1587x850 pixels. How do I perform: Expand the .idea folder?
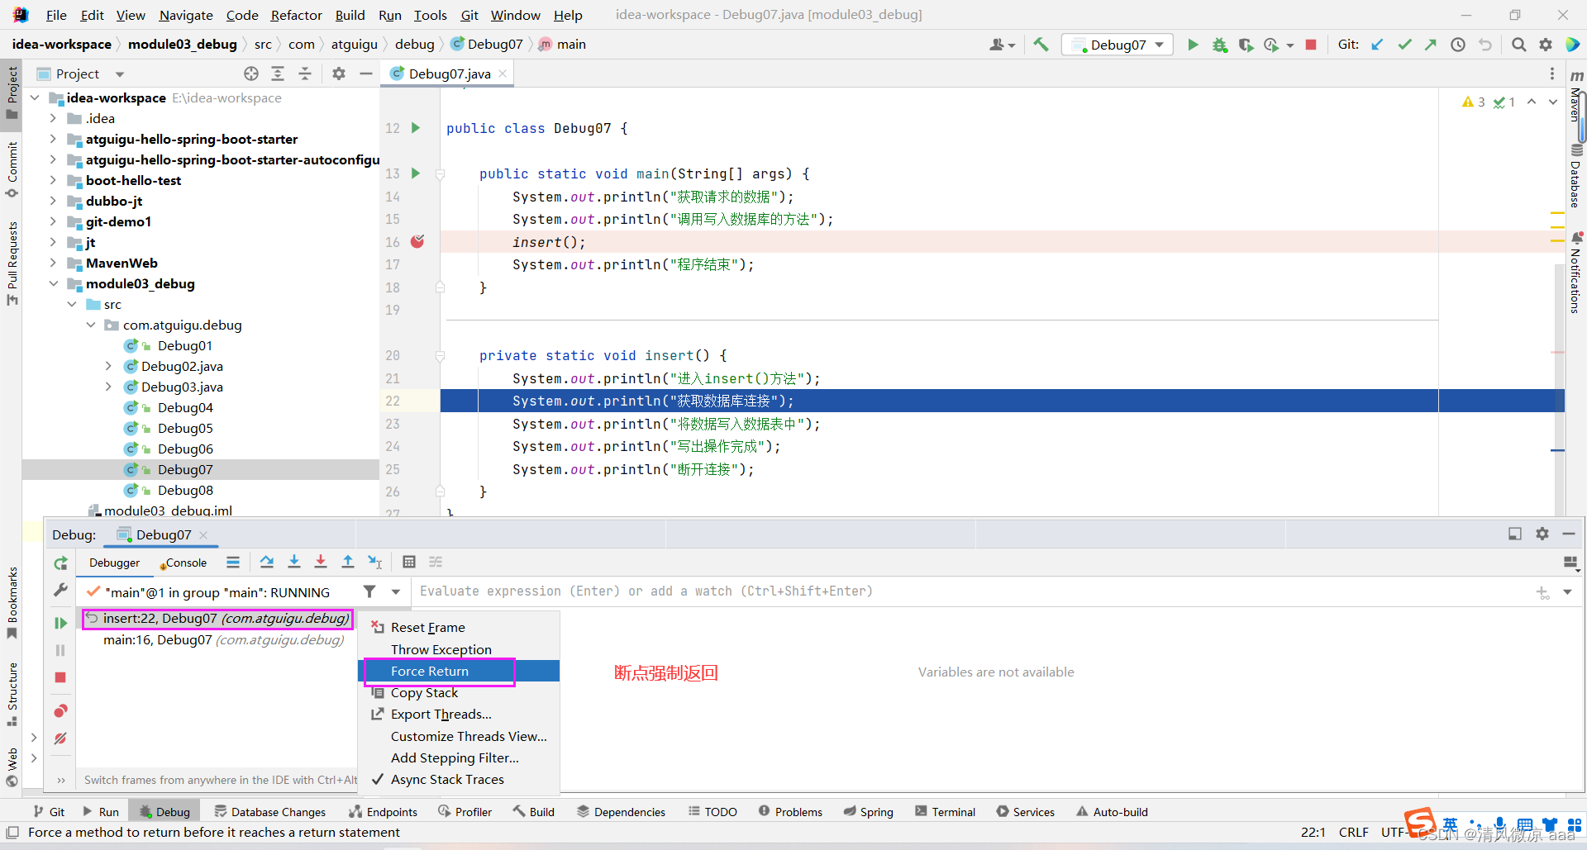click(x=53, y=118)
